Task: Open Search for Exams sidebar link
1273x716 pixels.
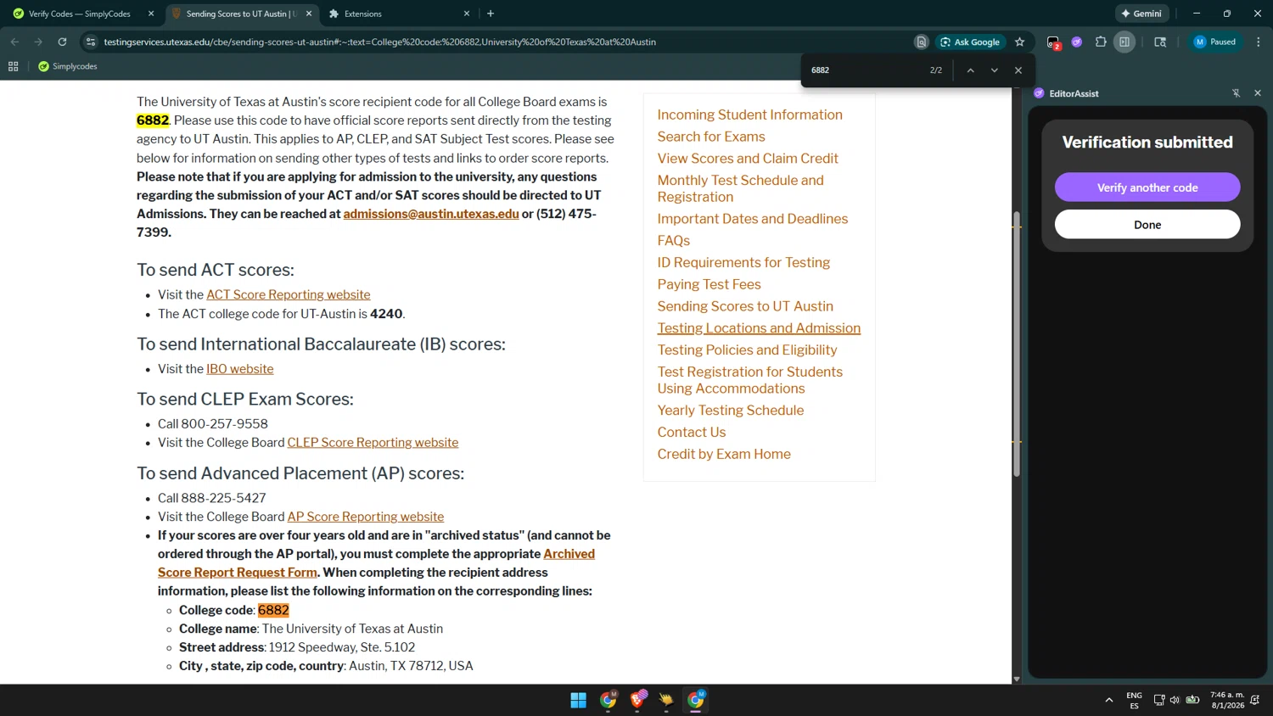Action: (711, 137)
